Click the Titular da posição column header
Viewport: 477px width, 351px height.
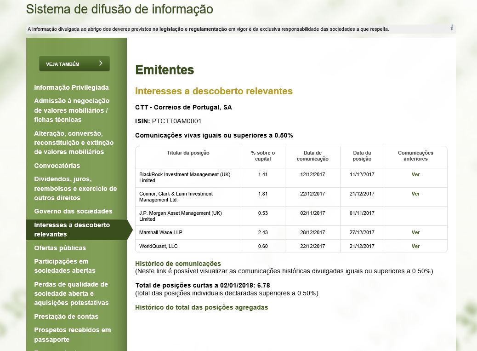click(x=188, y=153)
